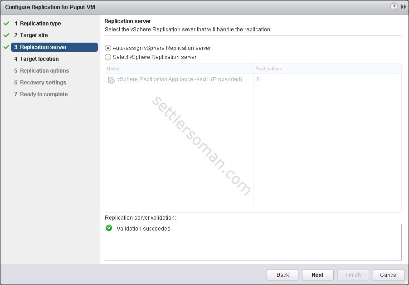Jump to step 4 Target location
Image resolution: width=409 pixels, height=285 pixels.
pos(39,59)
